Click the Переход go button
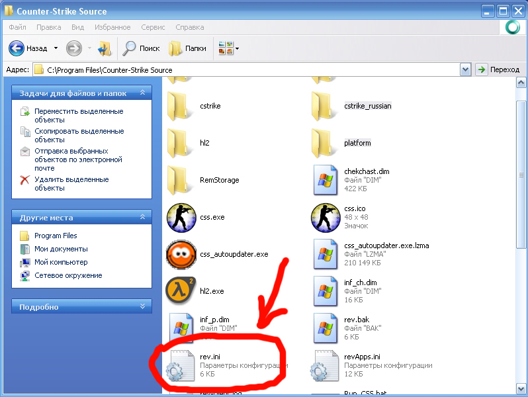The width and height of the screenshot is (528, 397). [498, 69]
